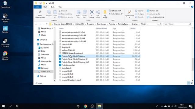Switch to the Visa ribbon tab
This screenshot has height=109, width=195.
tap(60, 7)
